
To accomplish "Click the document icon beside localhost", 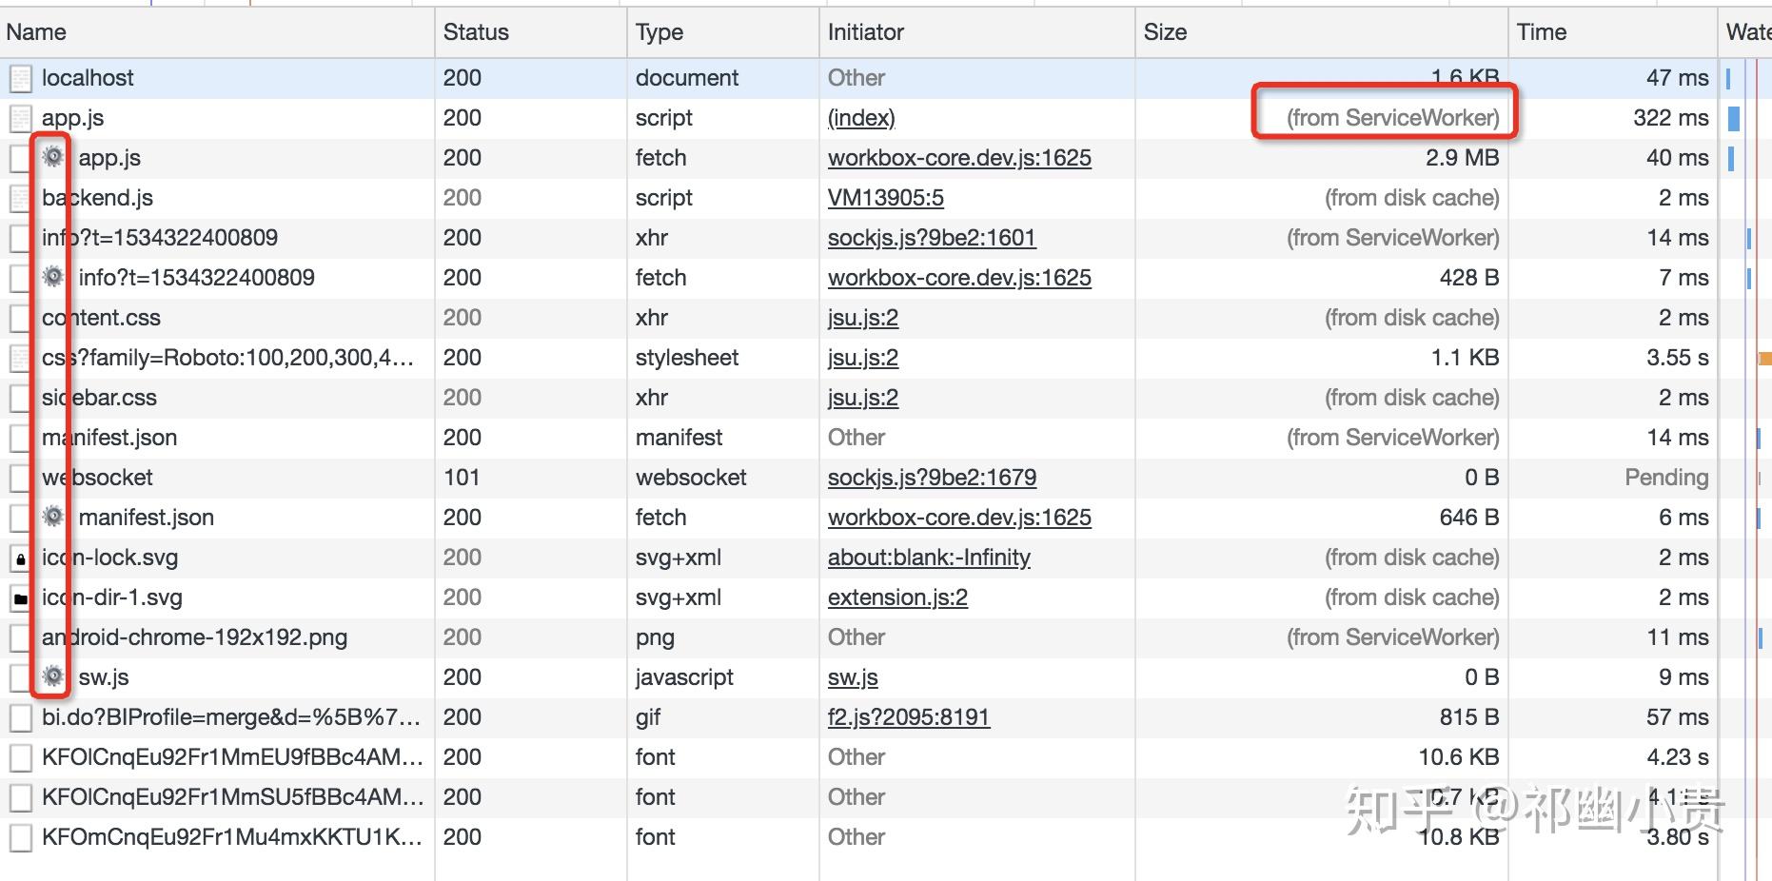I will coord(20,78).
